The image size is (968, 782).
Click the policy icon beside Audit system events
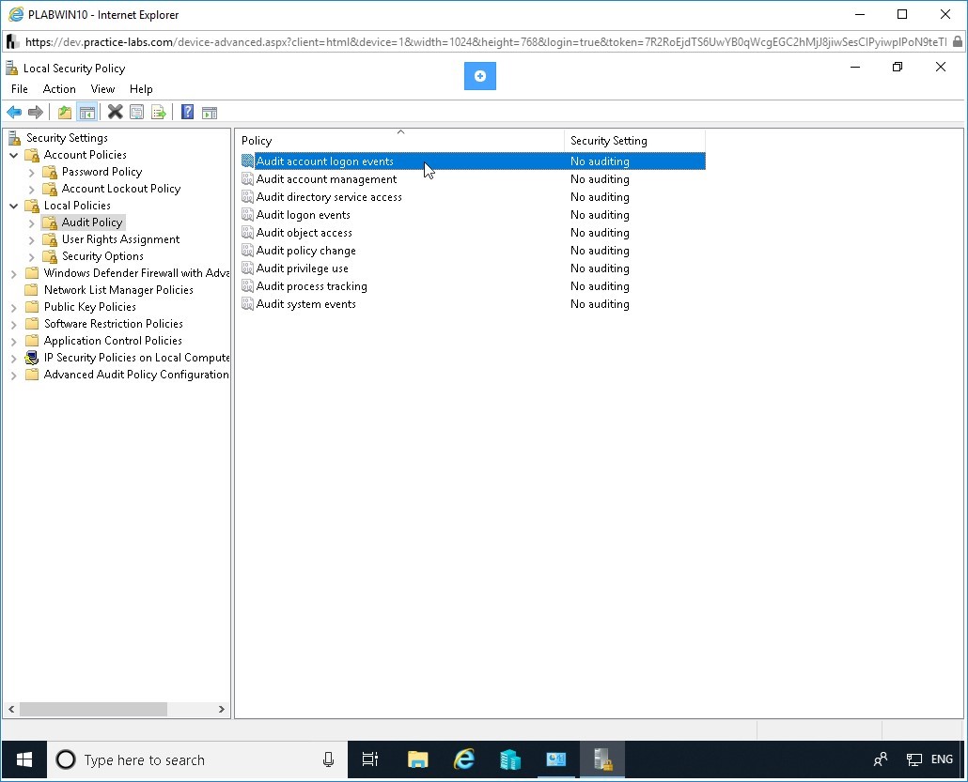pyautogui.click(x=247, y=304)
